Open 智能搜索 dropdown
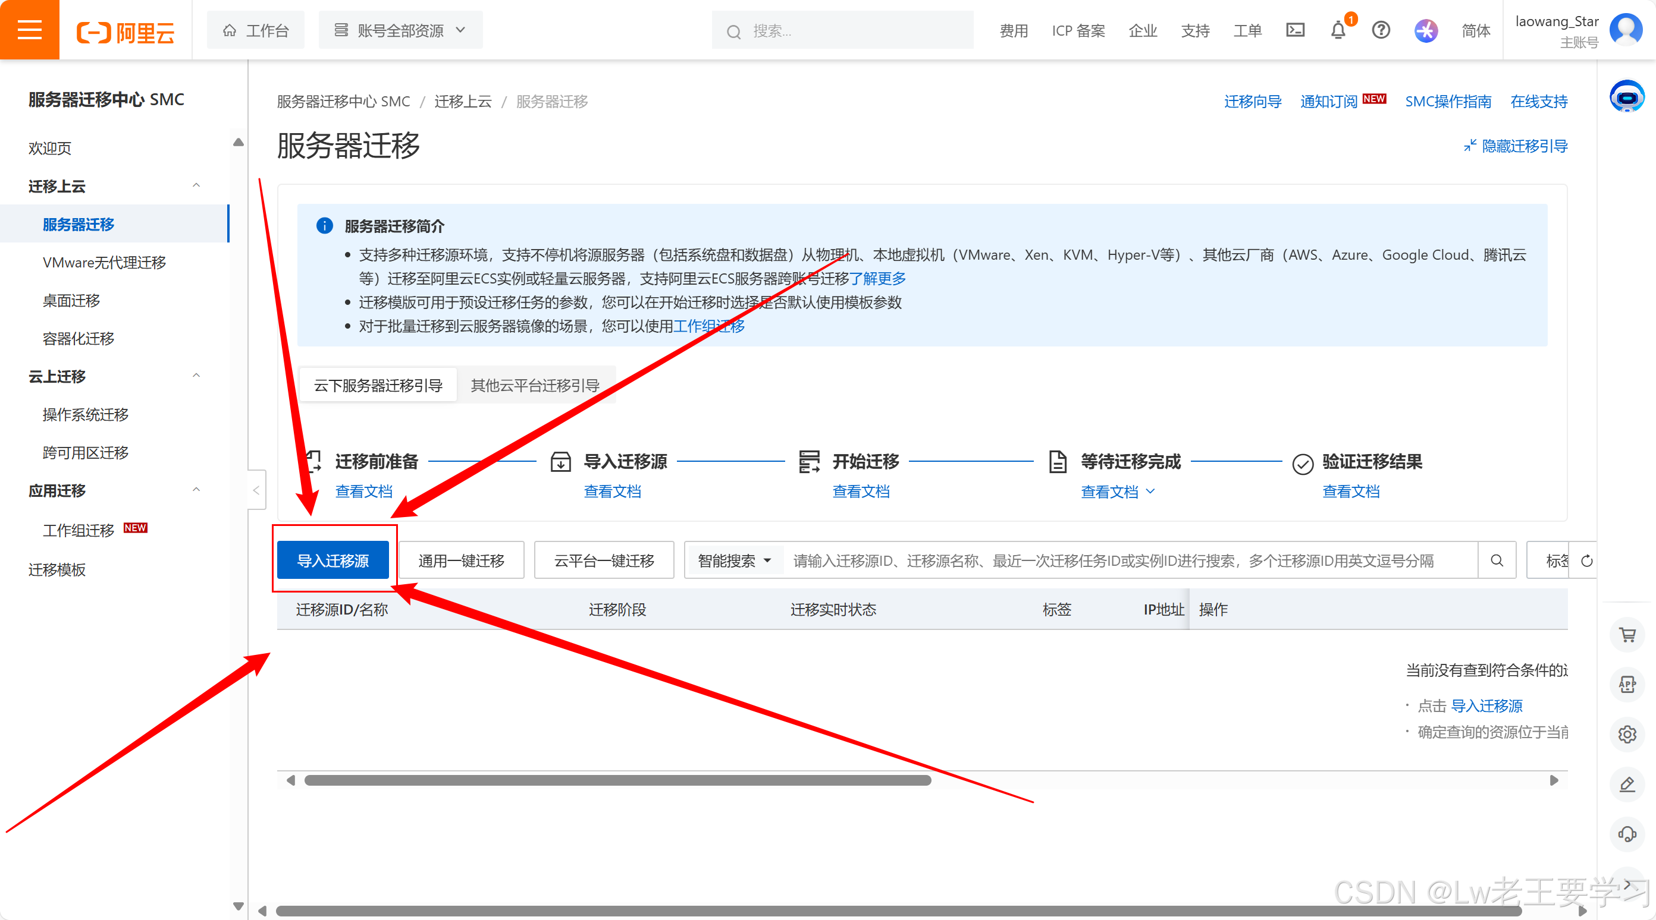Screen dimensions: 1656x920 [734, 561]
